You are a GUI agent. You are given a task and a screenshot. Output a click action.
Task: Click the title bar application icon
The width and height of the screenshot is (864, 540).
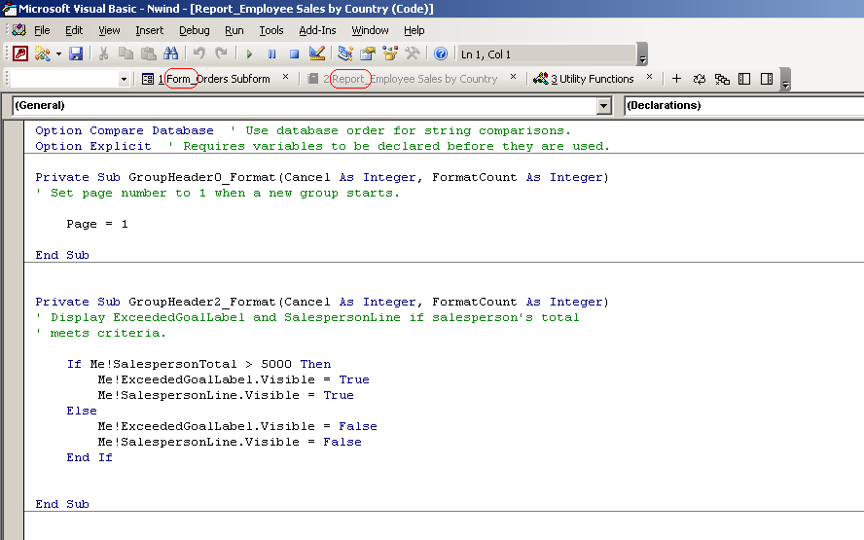pyautogui.click(x=10, y=9)
